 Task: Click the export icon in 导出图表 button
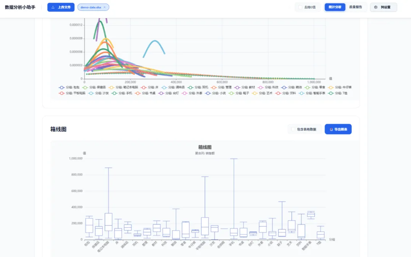(x=331, y=129)
